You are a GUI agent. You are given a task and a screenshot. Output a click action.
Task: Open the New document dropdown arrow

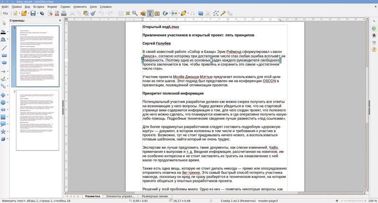click(19, 14)
